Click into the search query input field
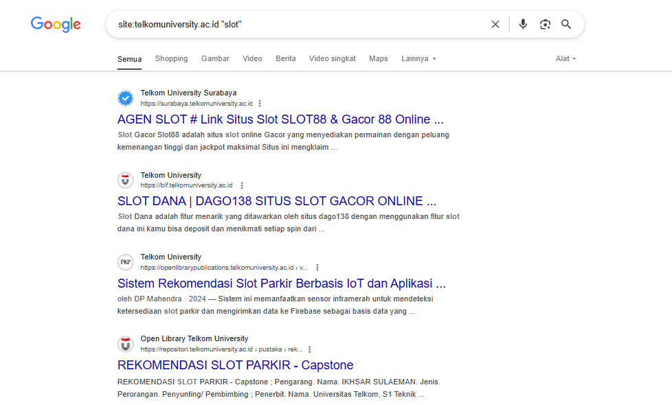The height and width of the screenshot is (405, 672). tap(300, 25)
